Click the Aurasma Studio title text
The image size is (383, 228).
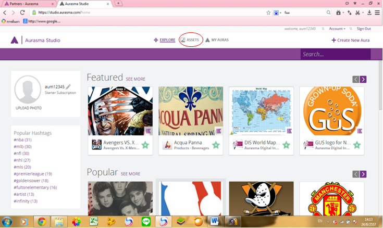tap(43, 40)
